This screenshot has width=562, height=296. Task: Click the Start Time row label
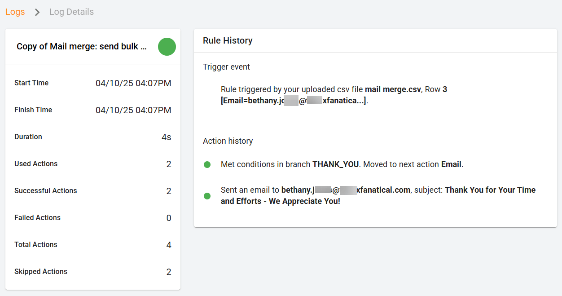(x=31, y=83)
